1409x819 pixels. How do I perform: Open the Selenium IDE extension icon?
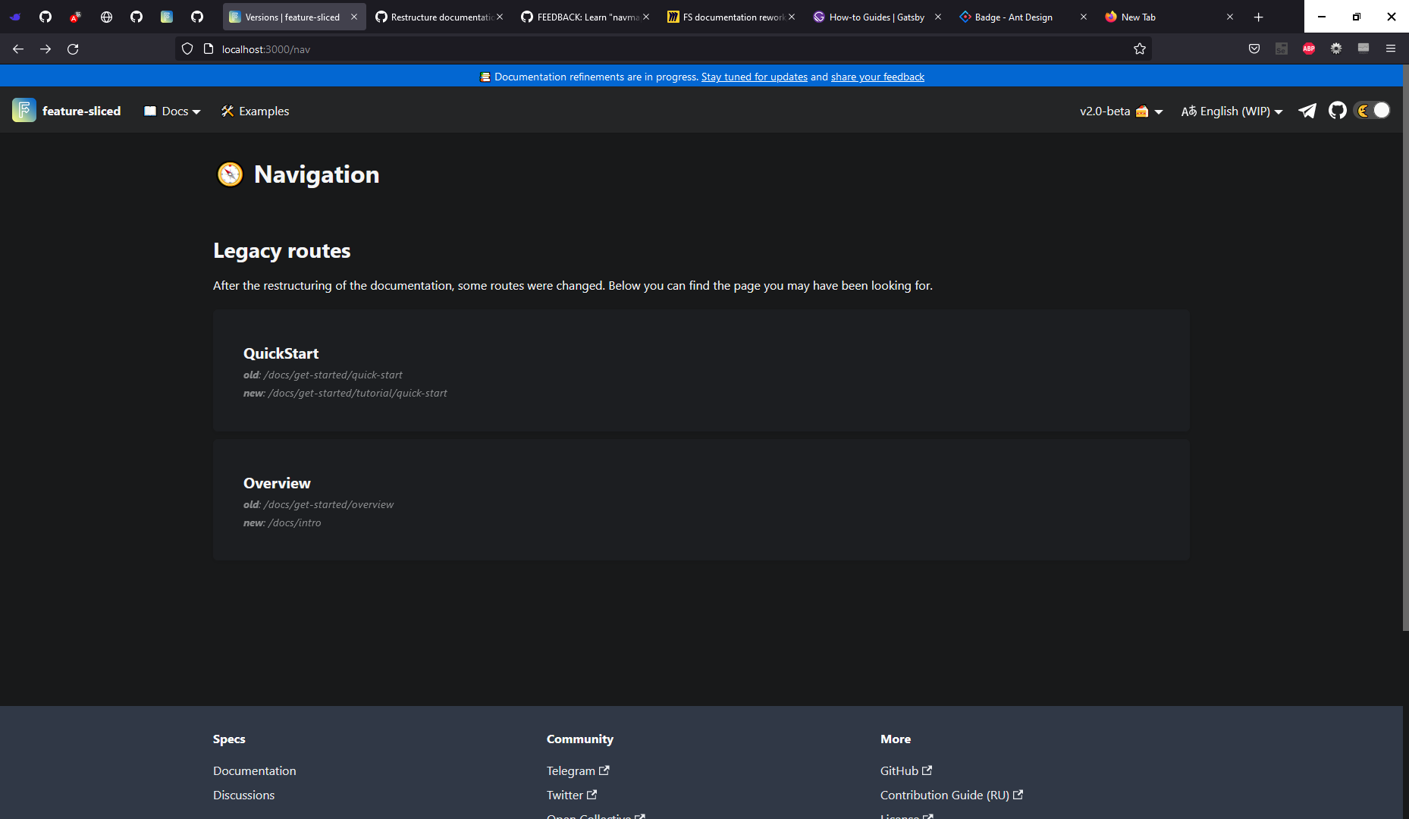pos(1282,49)
